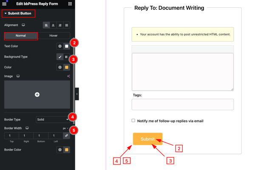Viewport: 255px width, 170px height.
Task: Collapse the Submit Button section
Action: 18,14
